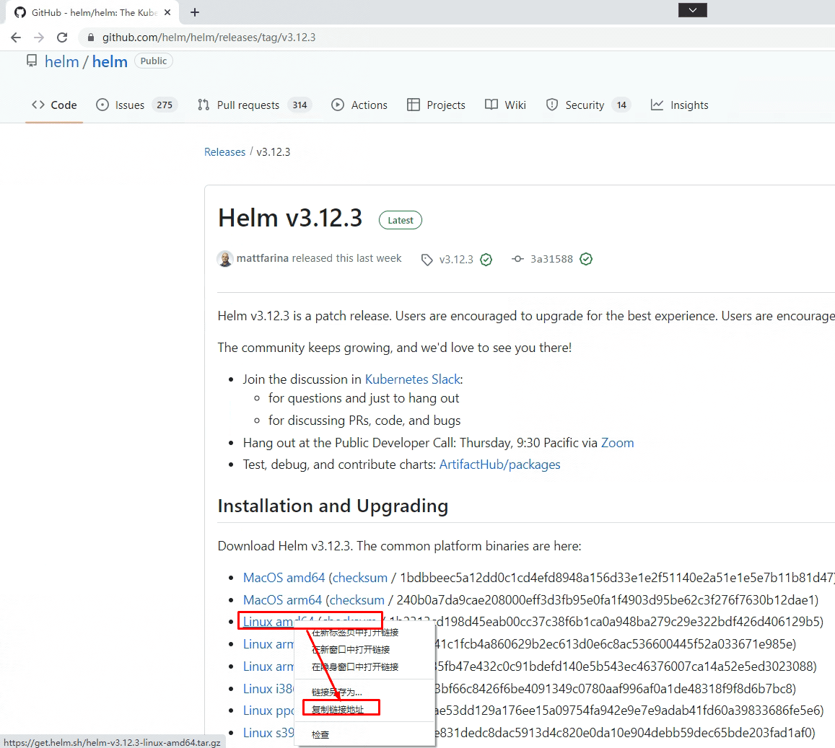Click the tag icon beside v3.12.3
Viewport: 835px width, 748px height.
pyautogui.click(x=427, y=260)
